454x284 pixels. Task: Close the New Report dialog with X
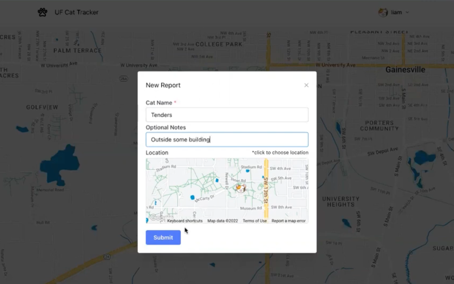point(306,85)
